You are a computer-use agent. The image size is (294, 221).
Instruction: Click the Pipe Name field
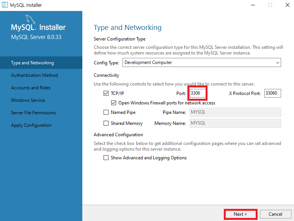[x=235, y=112]
